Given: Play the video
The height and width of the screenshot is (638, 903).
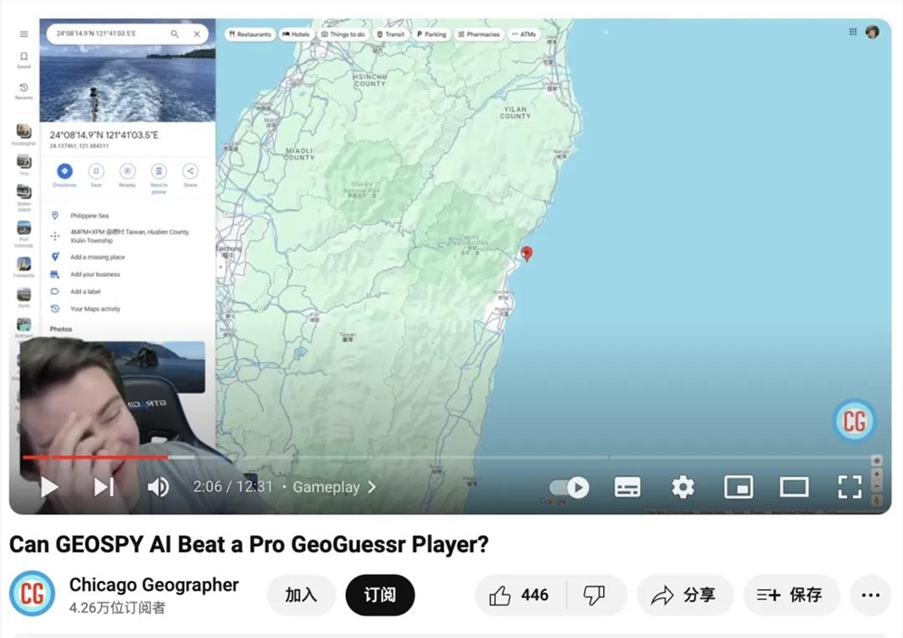Looking at the screenshot, I should (x=50, y=486).
